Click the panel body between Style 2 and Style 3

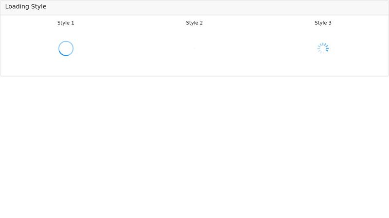point(259,48)
